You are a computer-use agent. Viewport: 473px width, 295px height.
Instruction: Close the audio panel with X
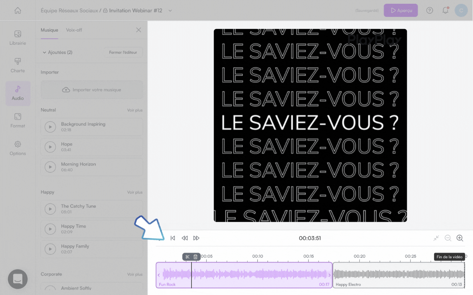(139, 30)
